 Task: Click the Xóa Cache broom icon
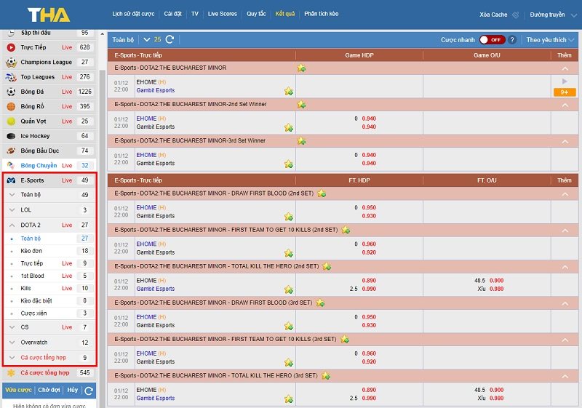(x=516, y=15)
